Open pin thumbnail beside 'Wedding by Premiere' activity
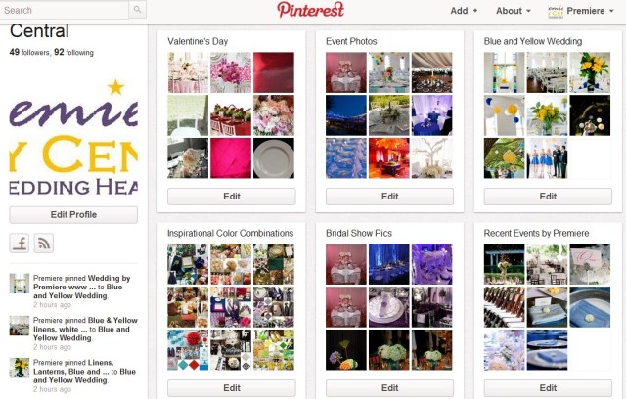The width and height of the screenshot is (626, 399). [20, 284]
